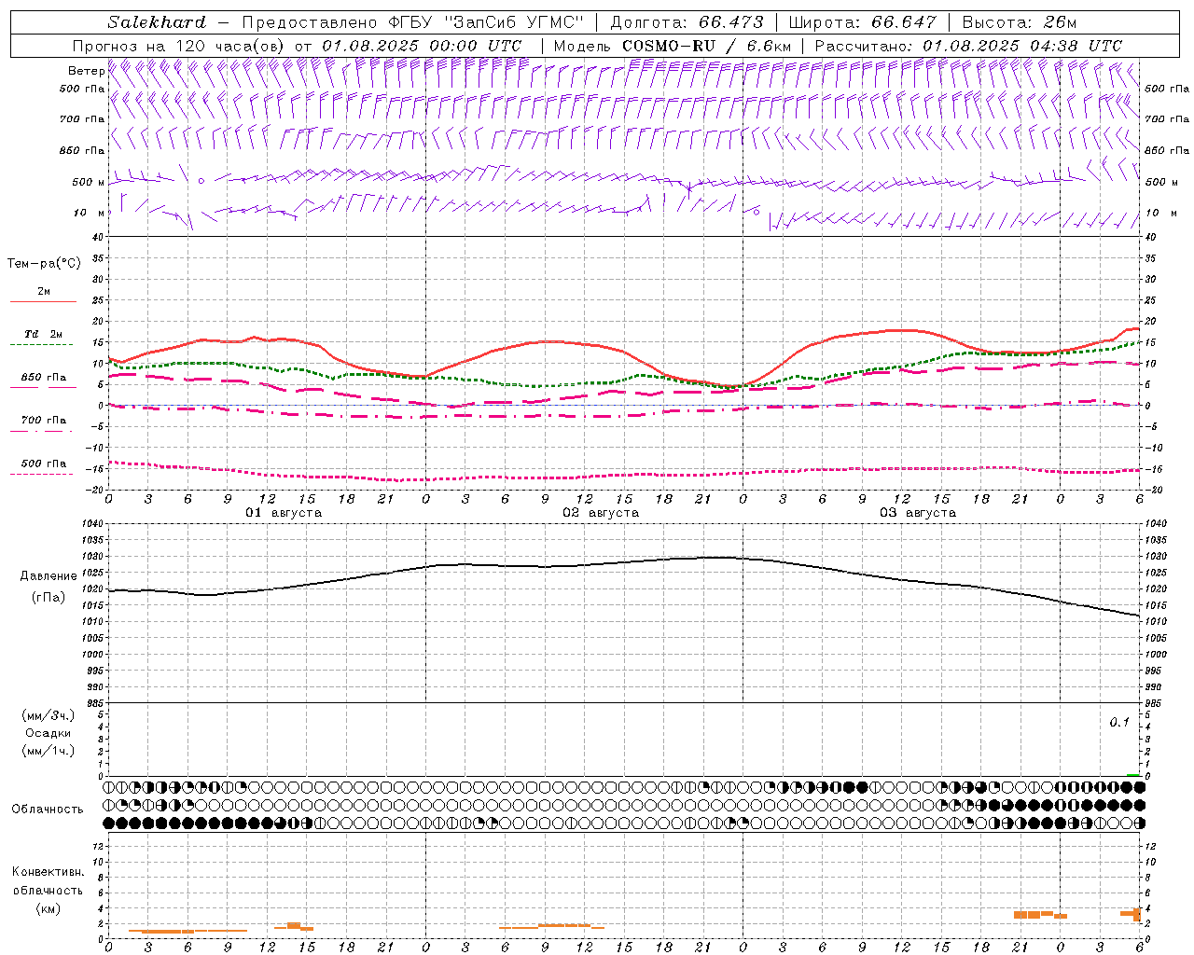The image size is (1194, 955).
Task: Click the dotted pink line sample under '500 гПа' legend
Action: coord(42,474)
